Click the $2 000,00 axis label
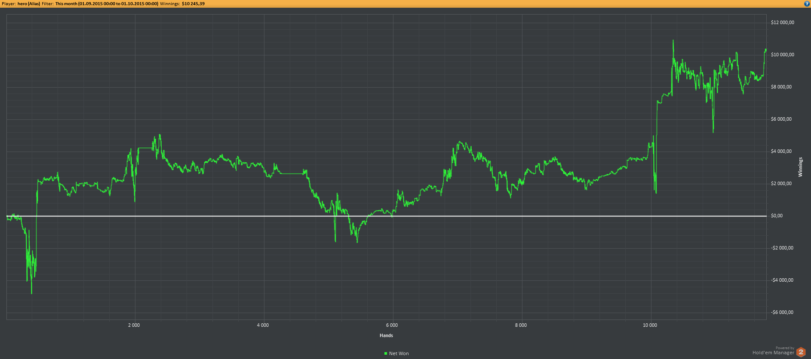The width and height of the screenshot is (811, 359). pyautogui.click(x=781, y=183)
